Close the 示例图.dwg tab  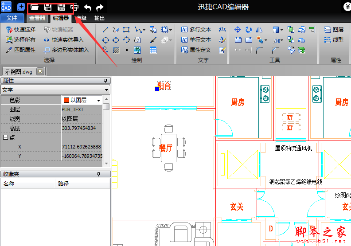pos(40,71)
